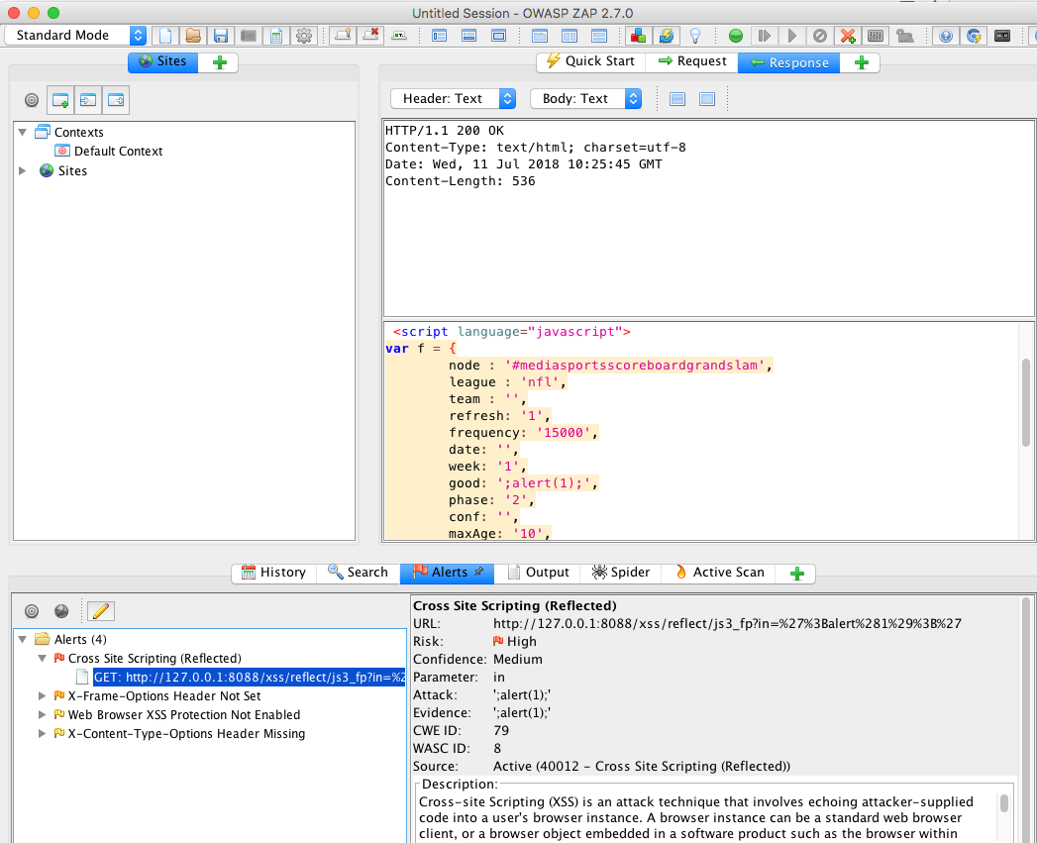Viewport: 1037px width, 843px height.
Task: Collapse the Alerts (4) tree node
Action: [x=23, y=639]
